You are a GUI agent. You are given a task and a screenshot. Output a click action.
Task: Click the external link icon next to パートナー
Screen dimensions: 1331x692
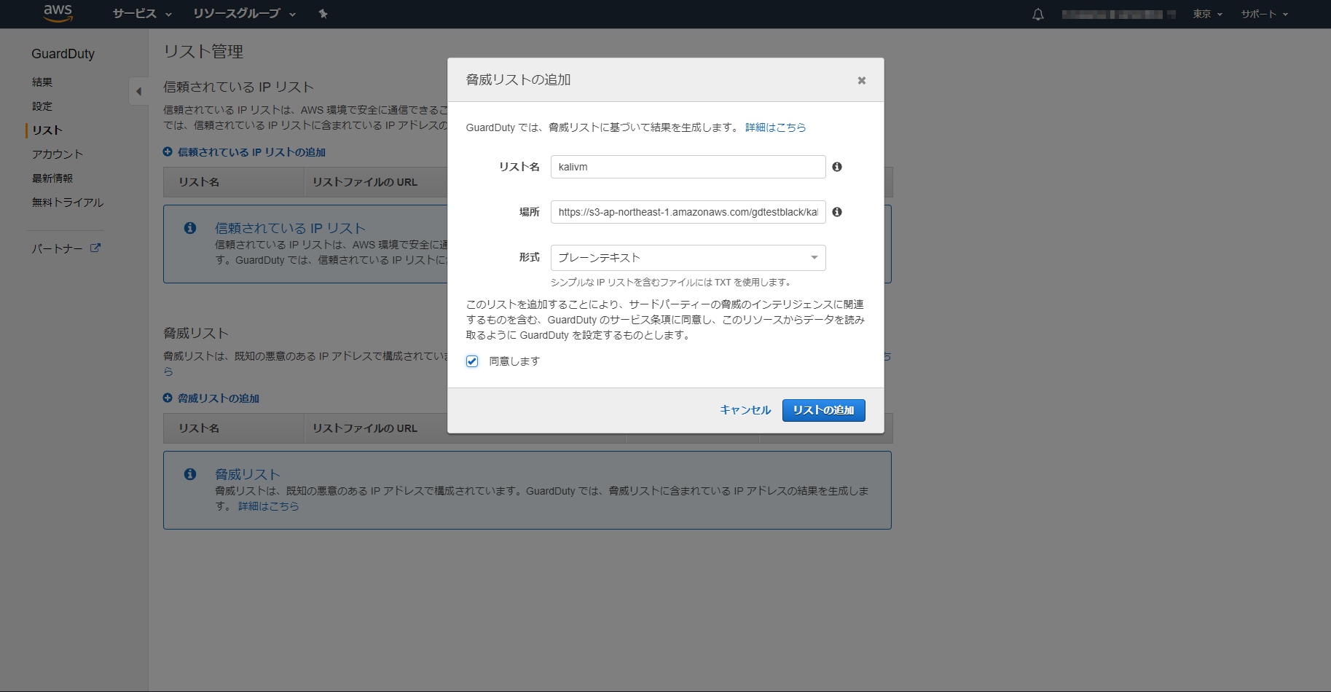[x=95, y=248]
